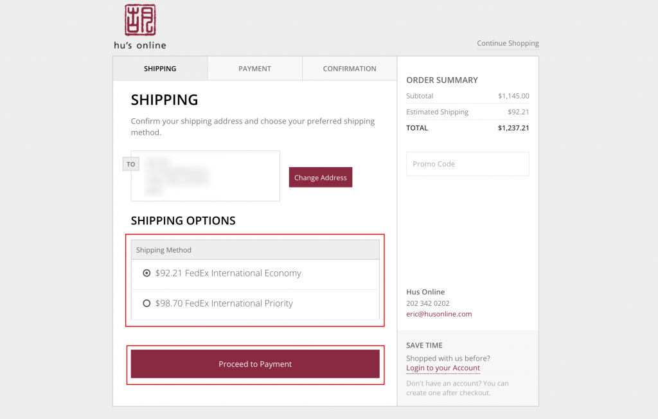Click the hu's online wordmark text

[140, 46]
